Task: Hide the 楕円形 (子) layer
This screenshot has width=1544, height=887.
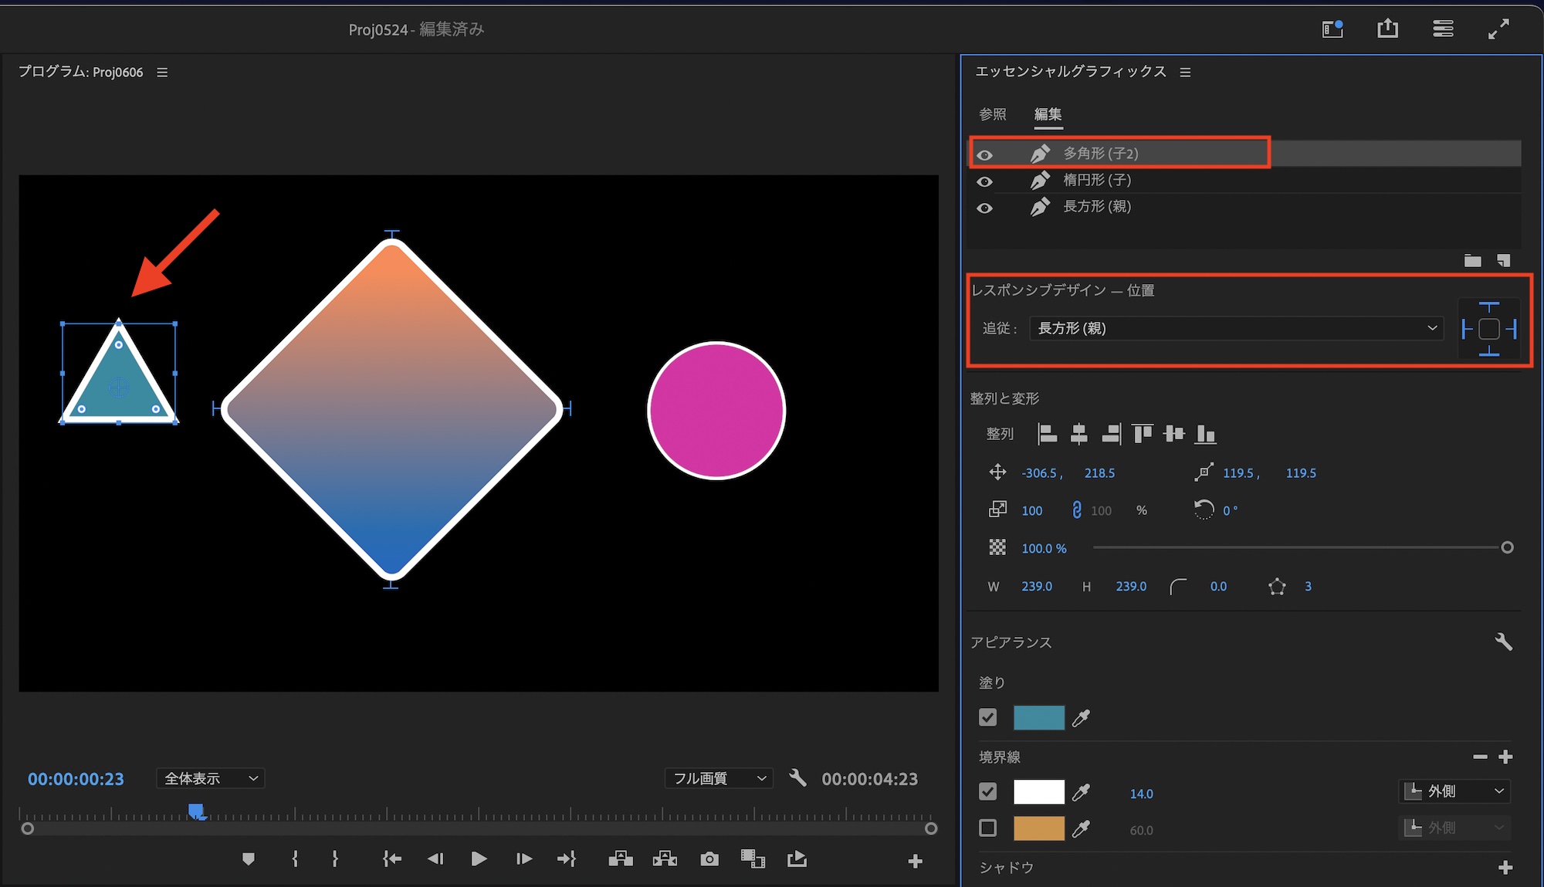Action: (984, 181)
